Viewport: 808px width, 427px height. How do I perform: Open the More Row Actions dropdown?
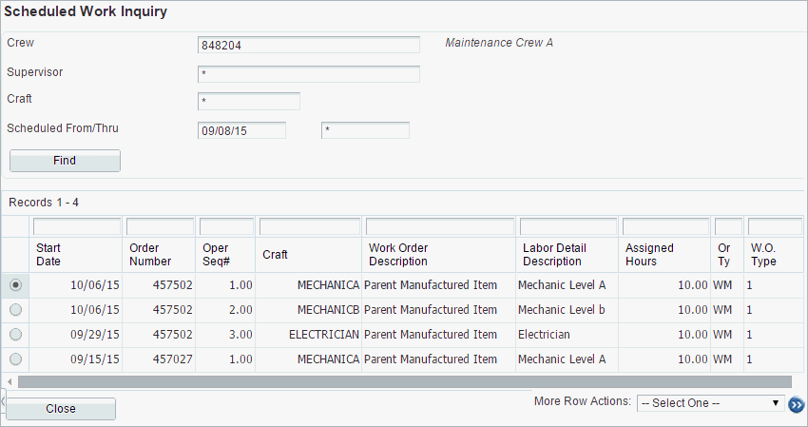pyautogui.click(x=710, y=403)
